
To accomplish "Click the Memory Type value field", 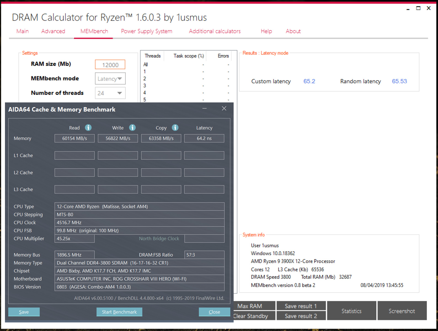I will 140,263.
